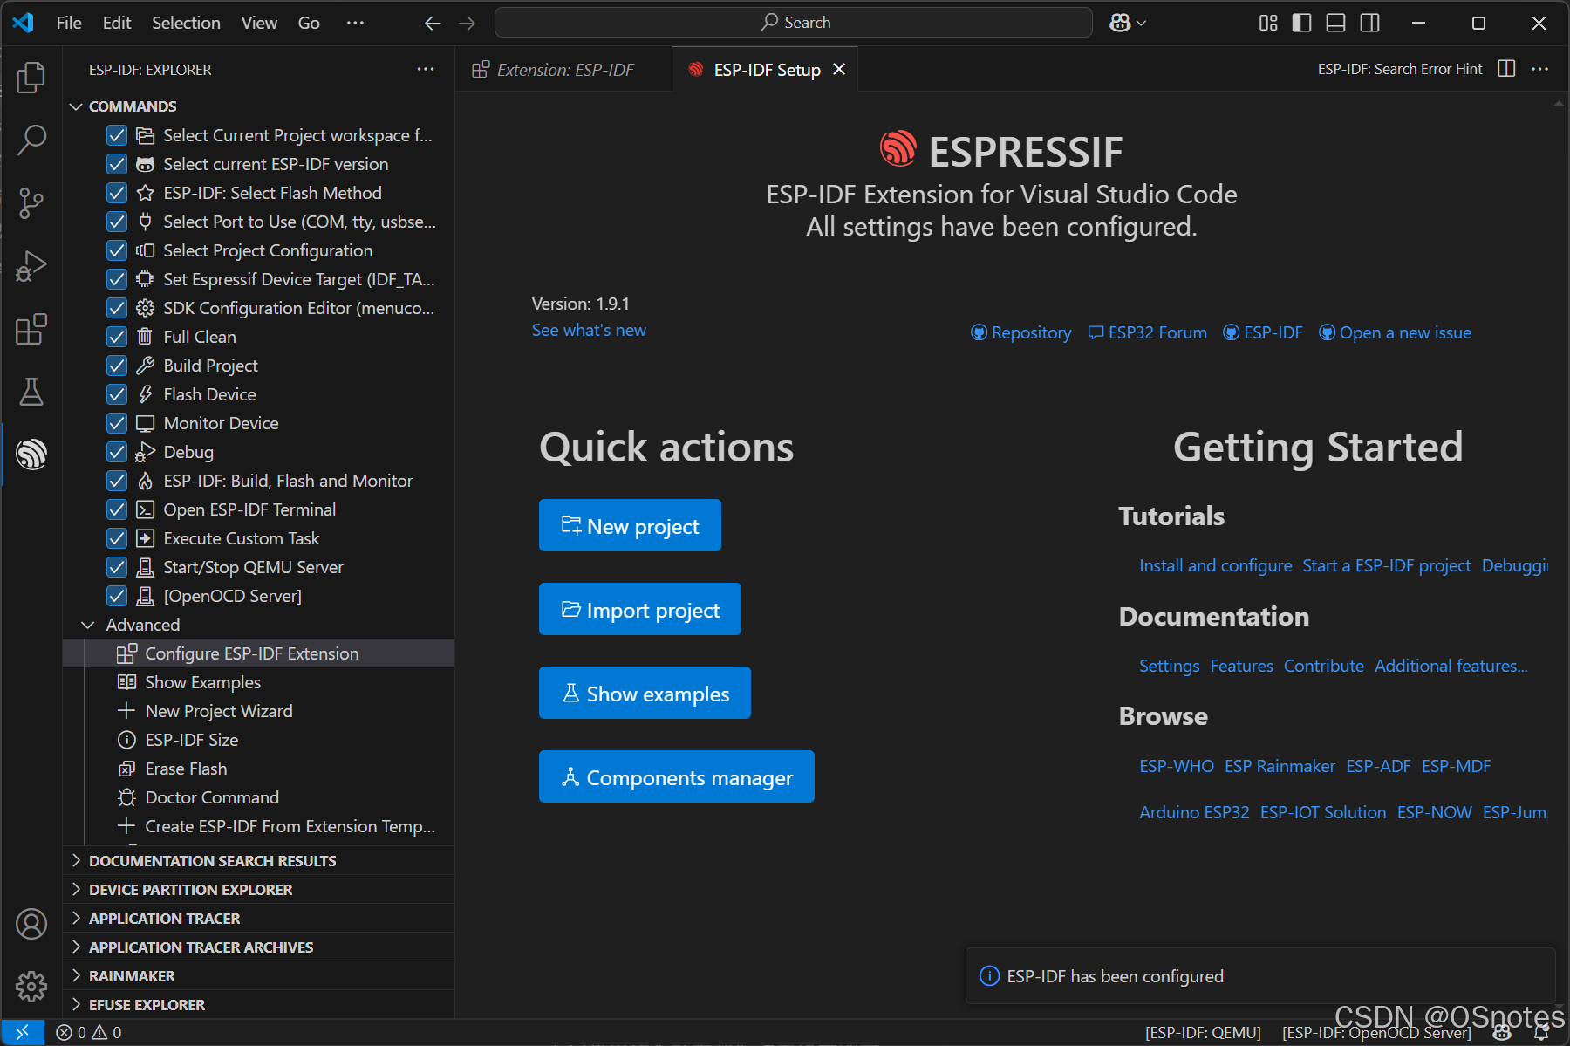Click ESP-IDF: Search Error Hint action

point(1400,69)
